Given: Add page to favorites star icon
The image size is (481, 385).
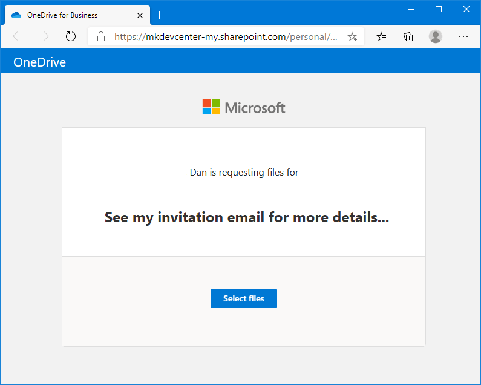Looking at the screenshot, I should pos(352,36).
